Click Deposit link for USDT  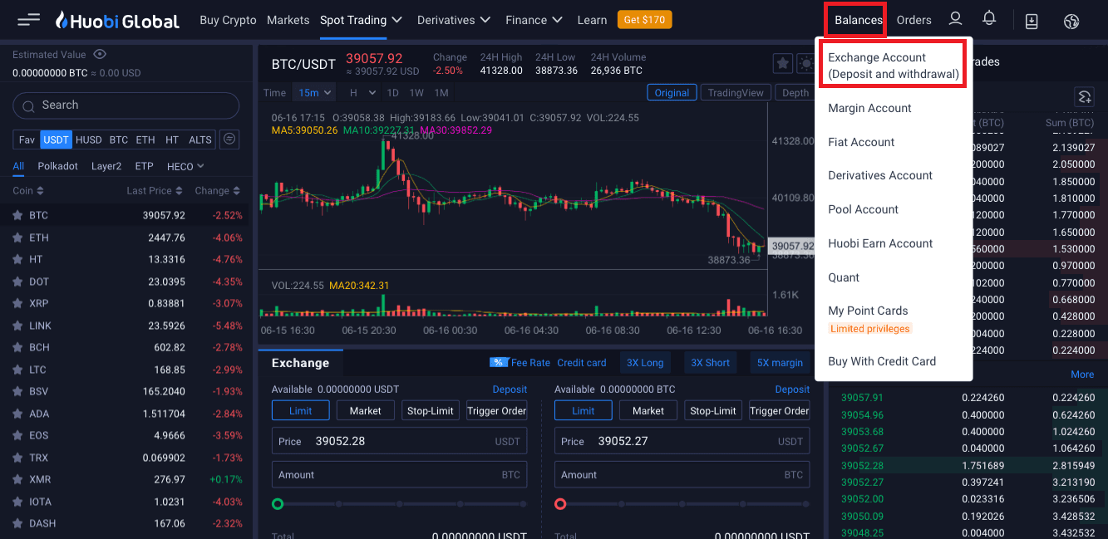(510, 390)
